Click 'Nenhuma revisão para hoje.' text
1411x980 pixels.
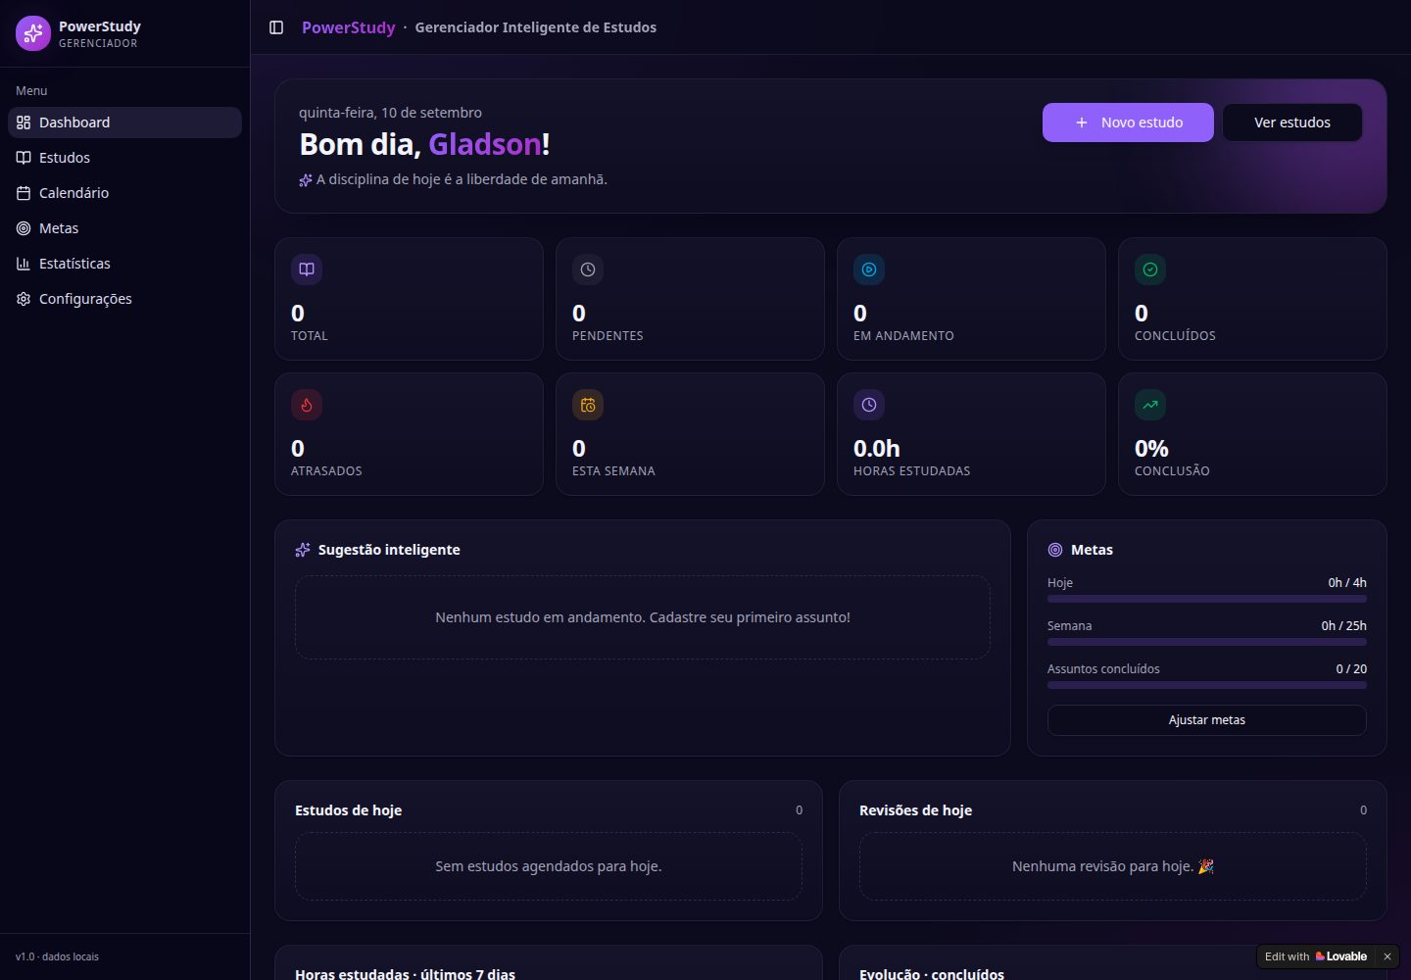[x=1113, y=866]
